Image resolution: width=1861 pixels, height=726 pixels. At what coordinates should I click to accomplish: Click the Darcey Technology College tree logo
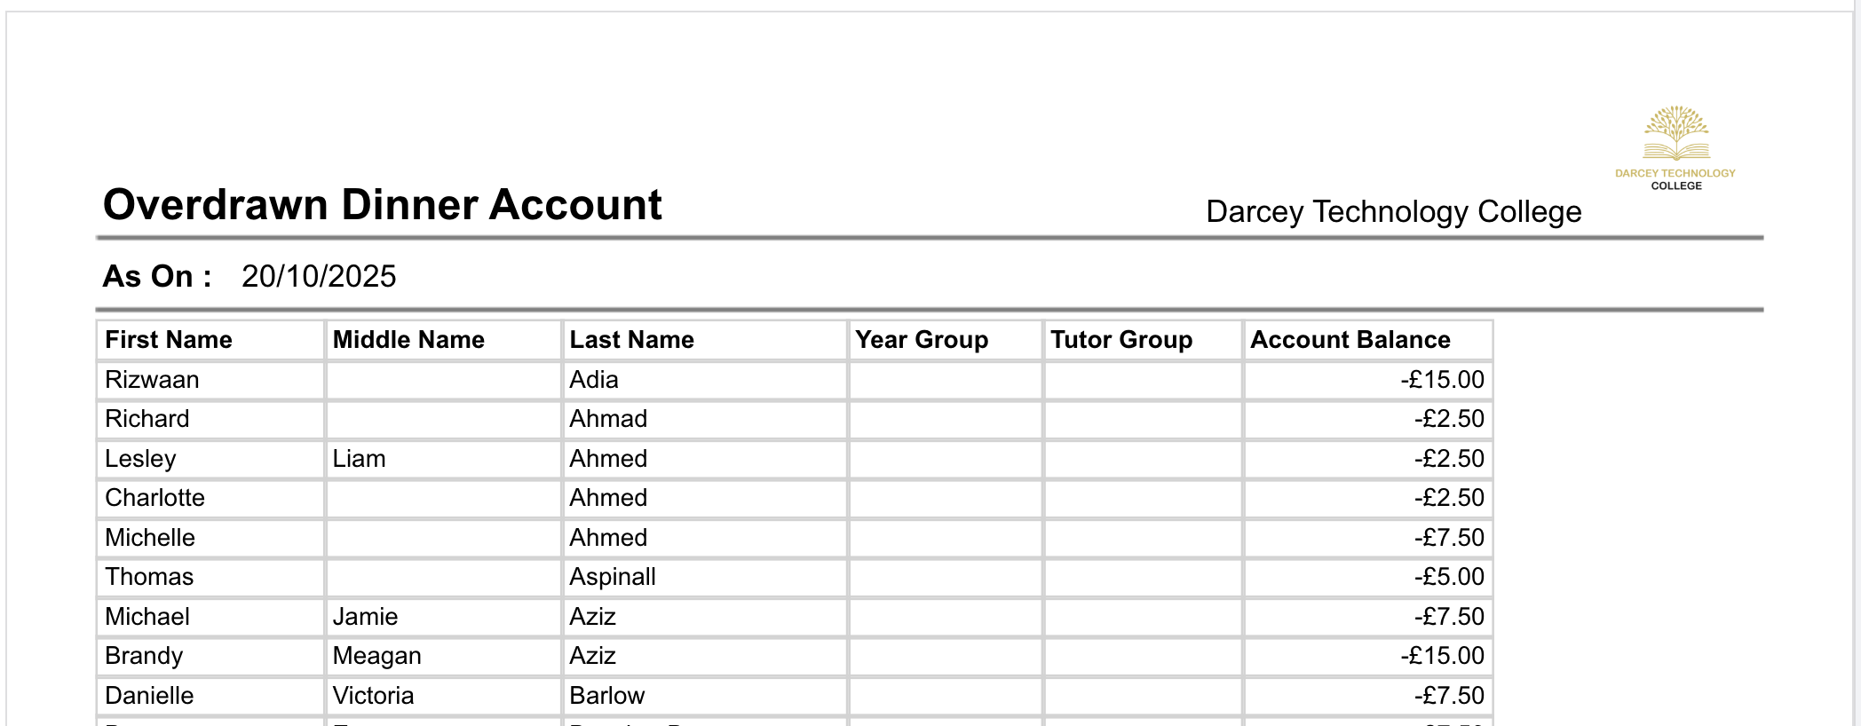coord(1675,135)
